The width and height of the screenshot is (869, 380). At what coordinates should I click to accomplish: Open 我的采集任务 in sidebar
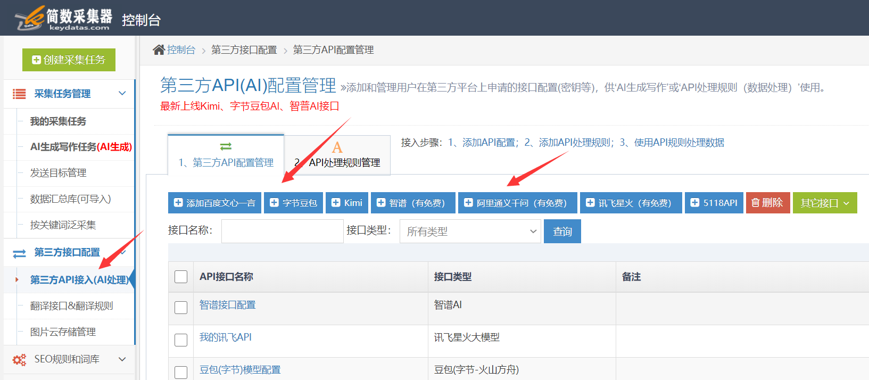[x=58, y=121]
